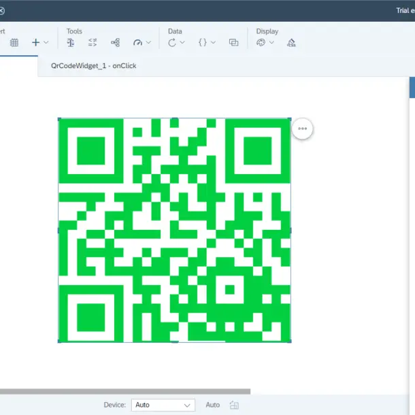Open the dropdown beside the palette icon
The image size is (415, 415).
[271, 42]
